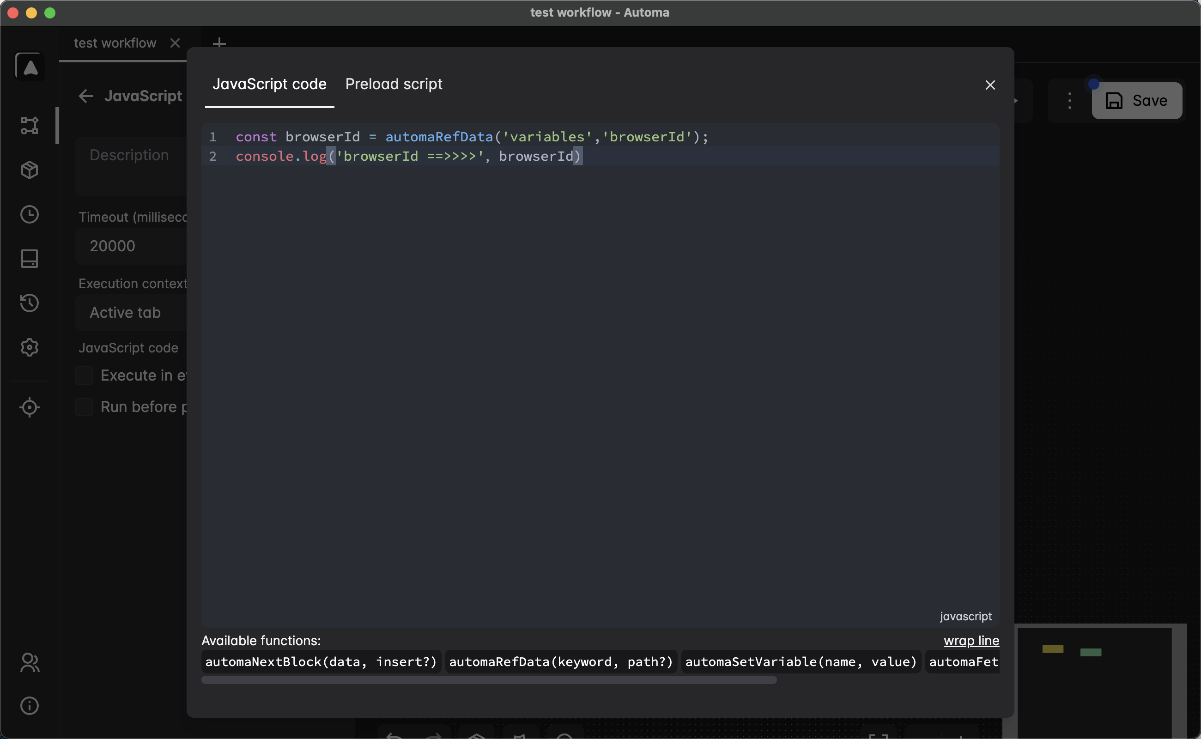The image size is (1201, 739).
Task: Open the three-dot more options menu
Action: pyautogui.click(x=1069, y=101)
